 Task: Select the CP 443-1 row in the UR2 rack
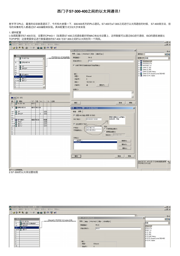click(29, 74)
